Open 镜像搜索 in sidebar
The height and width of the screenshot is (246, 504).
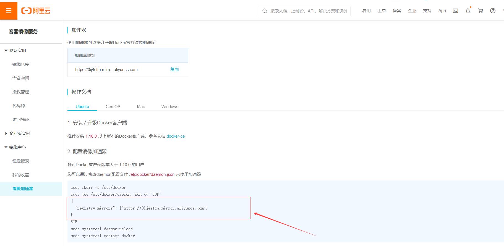[x=21, y=161]
